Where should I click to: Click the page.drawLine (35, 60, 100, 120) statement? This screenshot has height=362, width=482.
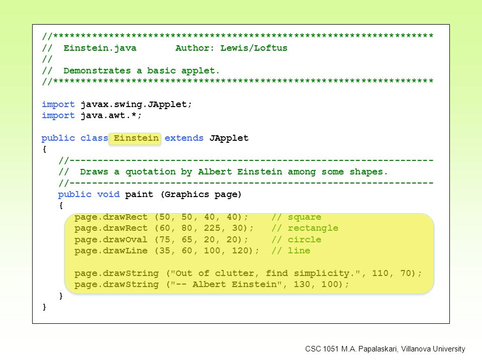point(166,250)
